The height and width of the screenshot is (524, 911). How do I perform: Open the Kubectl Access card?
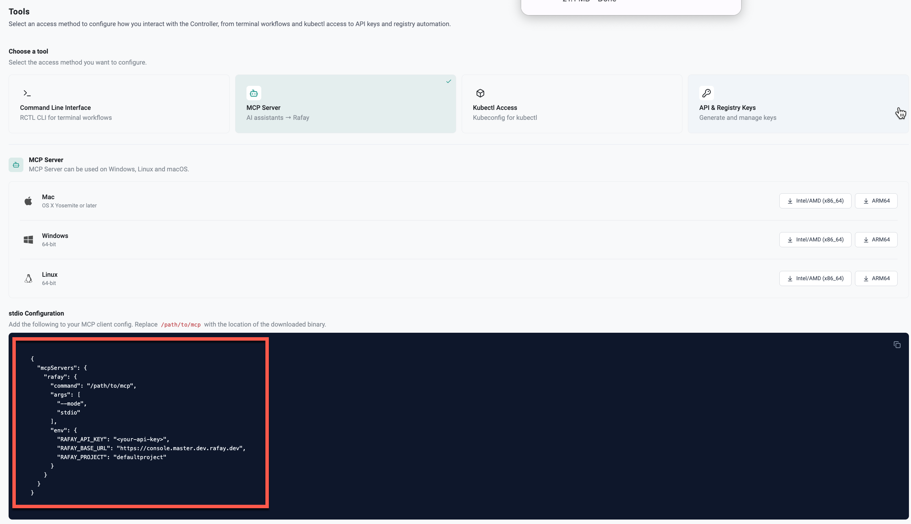[x=572, y=104]
